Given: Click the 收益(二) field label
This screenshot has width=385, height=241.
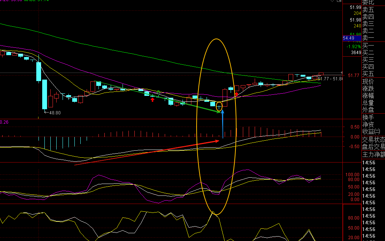Looking at the screenshot, I should click(371, 131).
